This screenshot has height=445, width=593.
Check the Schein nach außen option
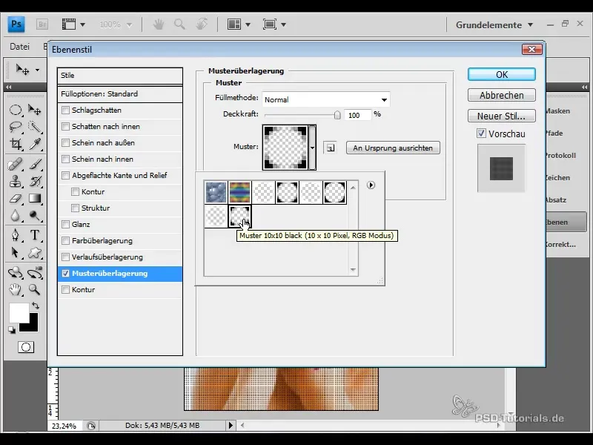tap(65, 142)
